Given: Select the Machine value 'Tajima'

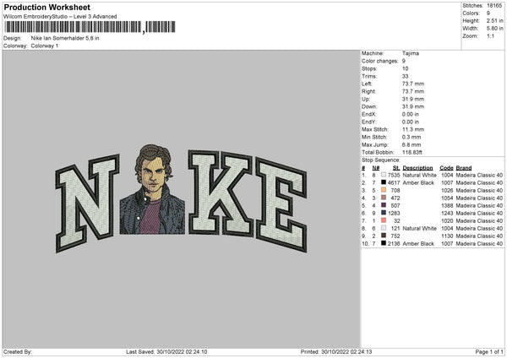Looking at the screenshot, I should [411, 53].
